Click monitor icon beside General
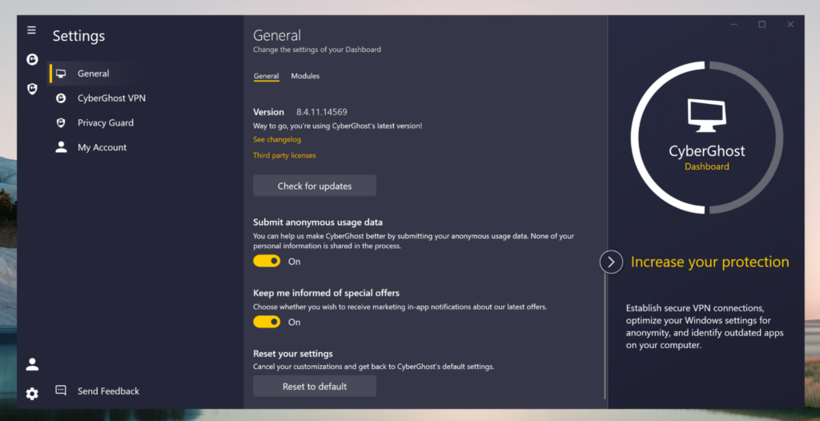Viewport: 820px width, 421px height. [x=61, y=74]
